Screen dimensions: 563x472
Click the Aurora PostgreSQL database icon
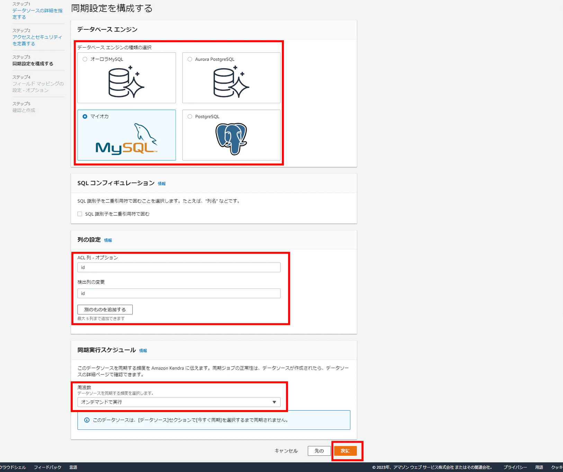[231, 82]
